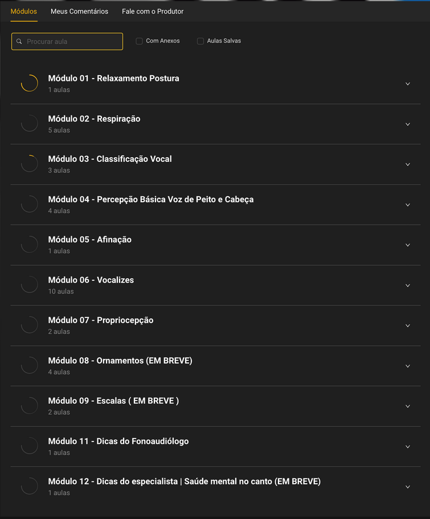Switch to Meus Comentários tab
Image resolution: width=430 pixels, height=519 pixels.
pyautogui.click(x=79, y=11)
